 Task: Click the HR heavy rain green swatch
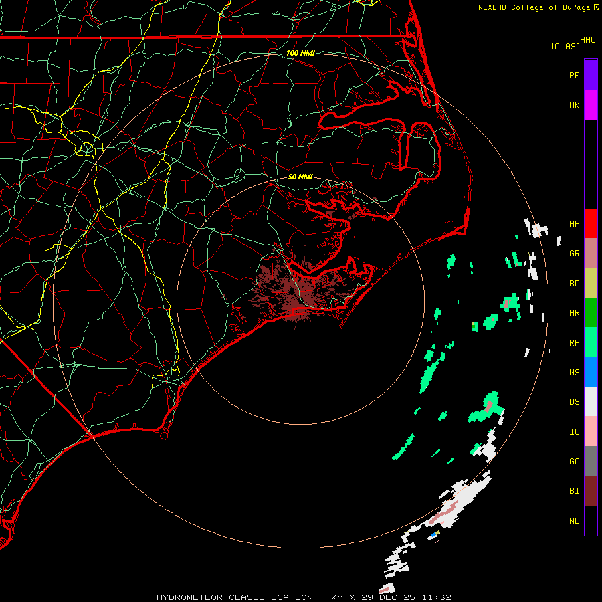(x=591, y=312)
